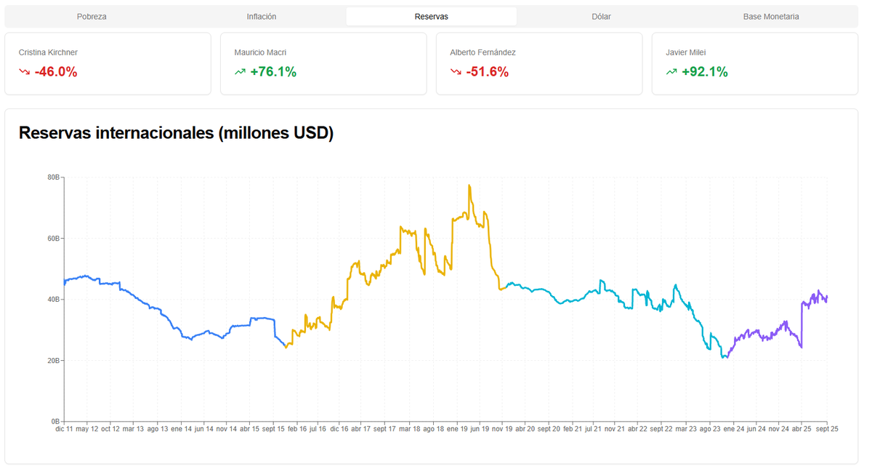Image resolution: width=872 pixels, height=475 pixels.
Task: Click the downward trend icon for Cristina Kirchner
Action: click(x=25, y=72)
